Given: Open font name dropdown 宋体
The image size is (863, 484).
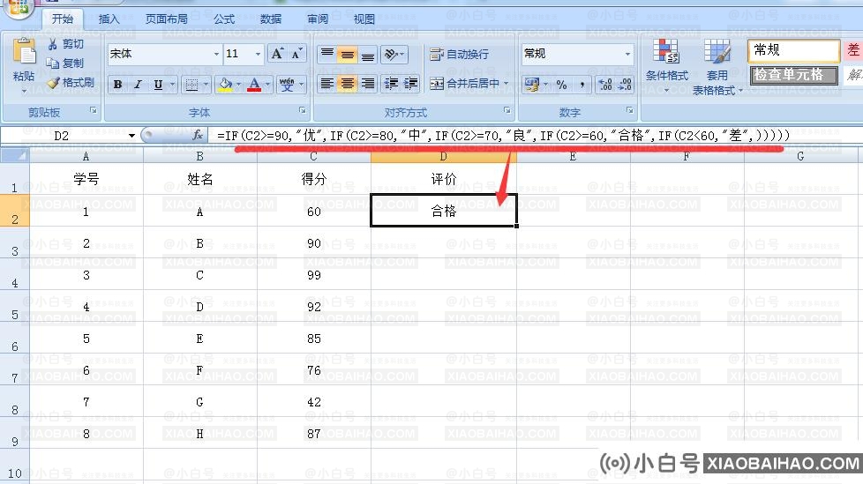Looking at the screenshot, I should 216,54.
